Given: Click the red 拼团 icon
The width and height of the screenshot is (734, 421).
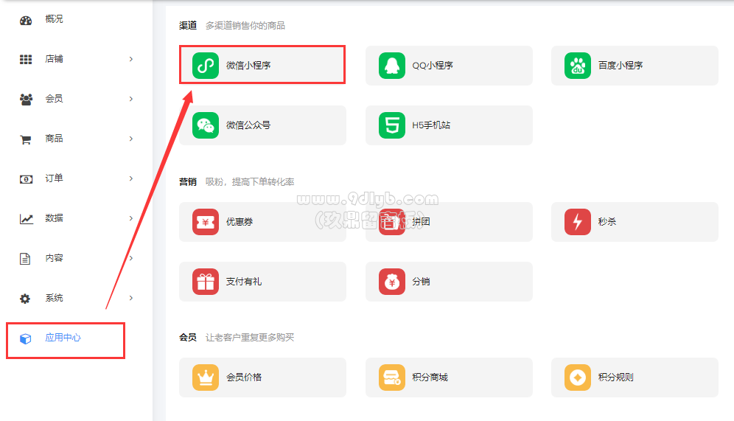Looking at the screenshot, I should pos(392,221).
